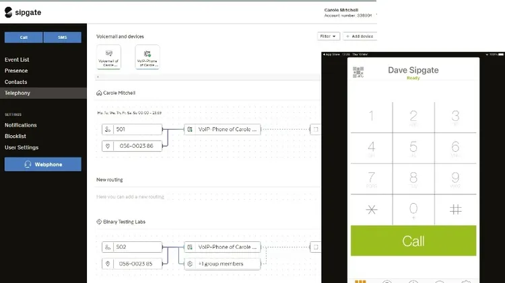The width and height of the screenshot is (505, 283).
Task: Click the Add device button
Action: coord(360,36)
